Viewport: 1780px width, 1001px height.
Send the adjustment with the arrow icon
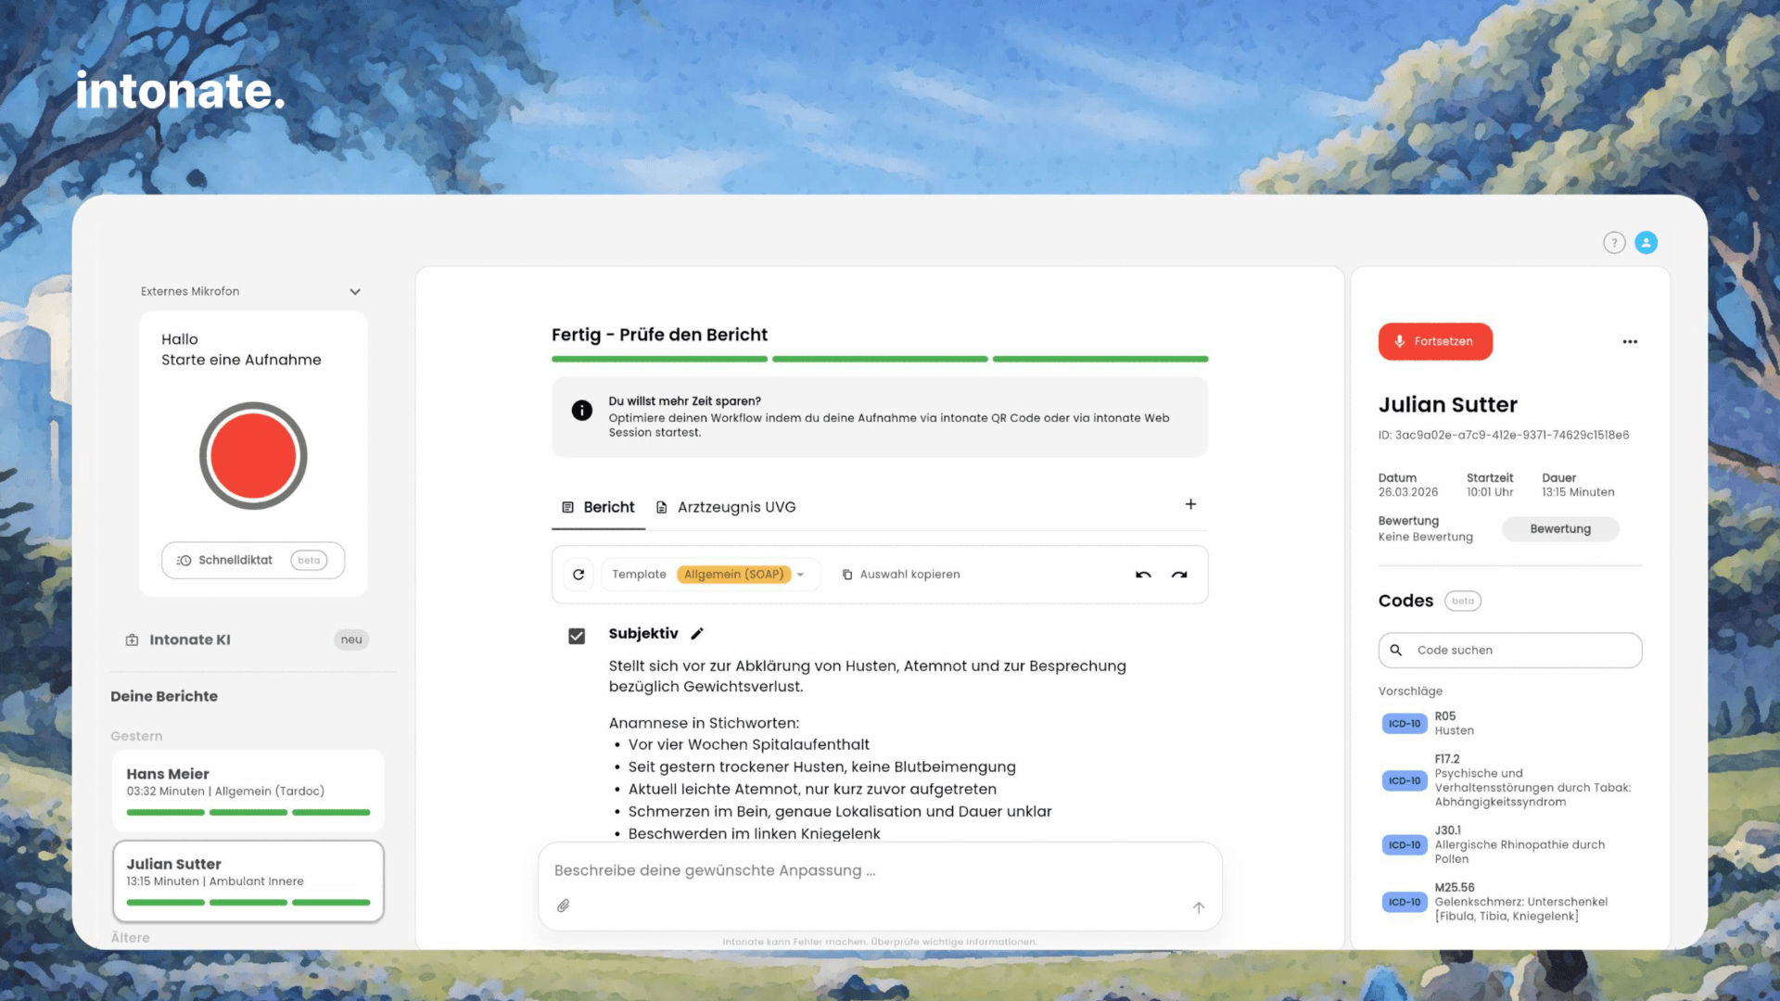1199,907
